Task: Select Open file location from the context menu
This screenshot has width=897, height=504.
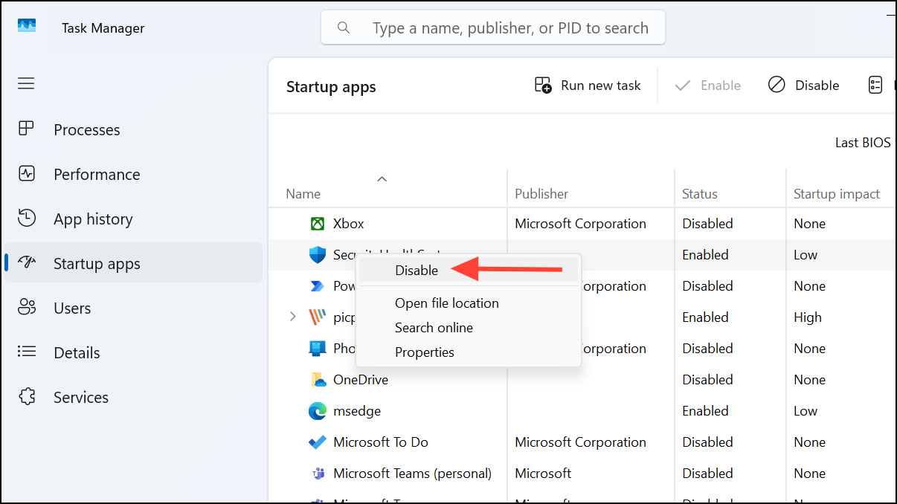Action: [446, 303]
